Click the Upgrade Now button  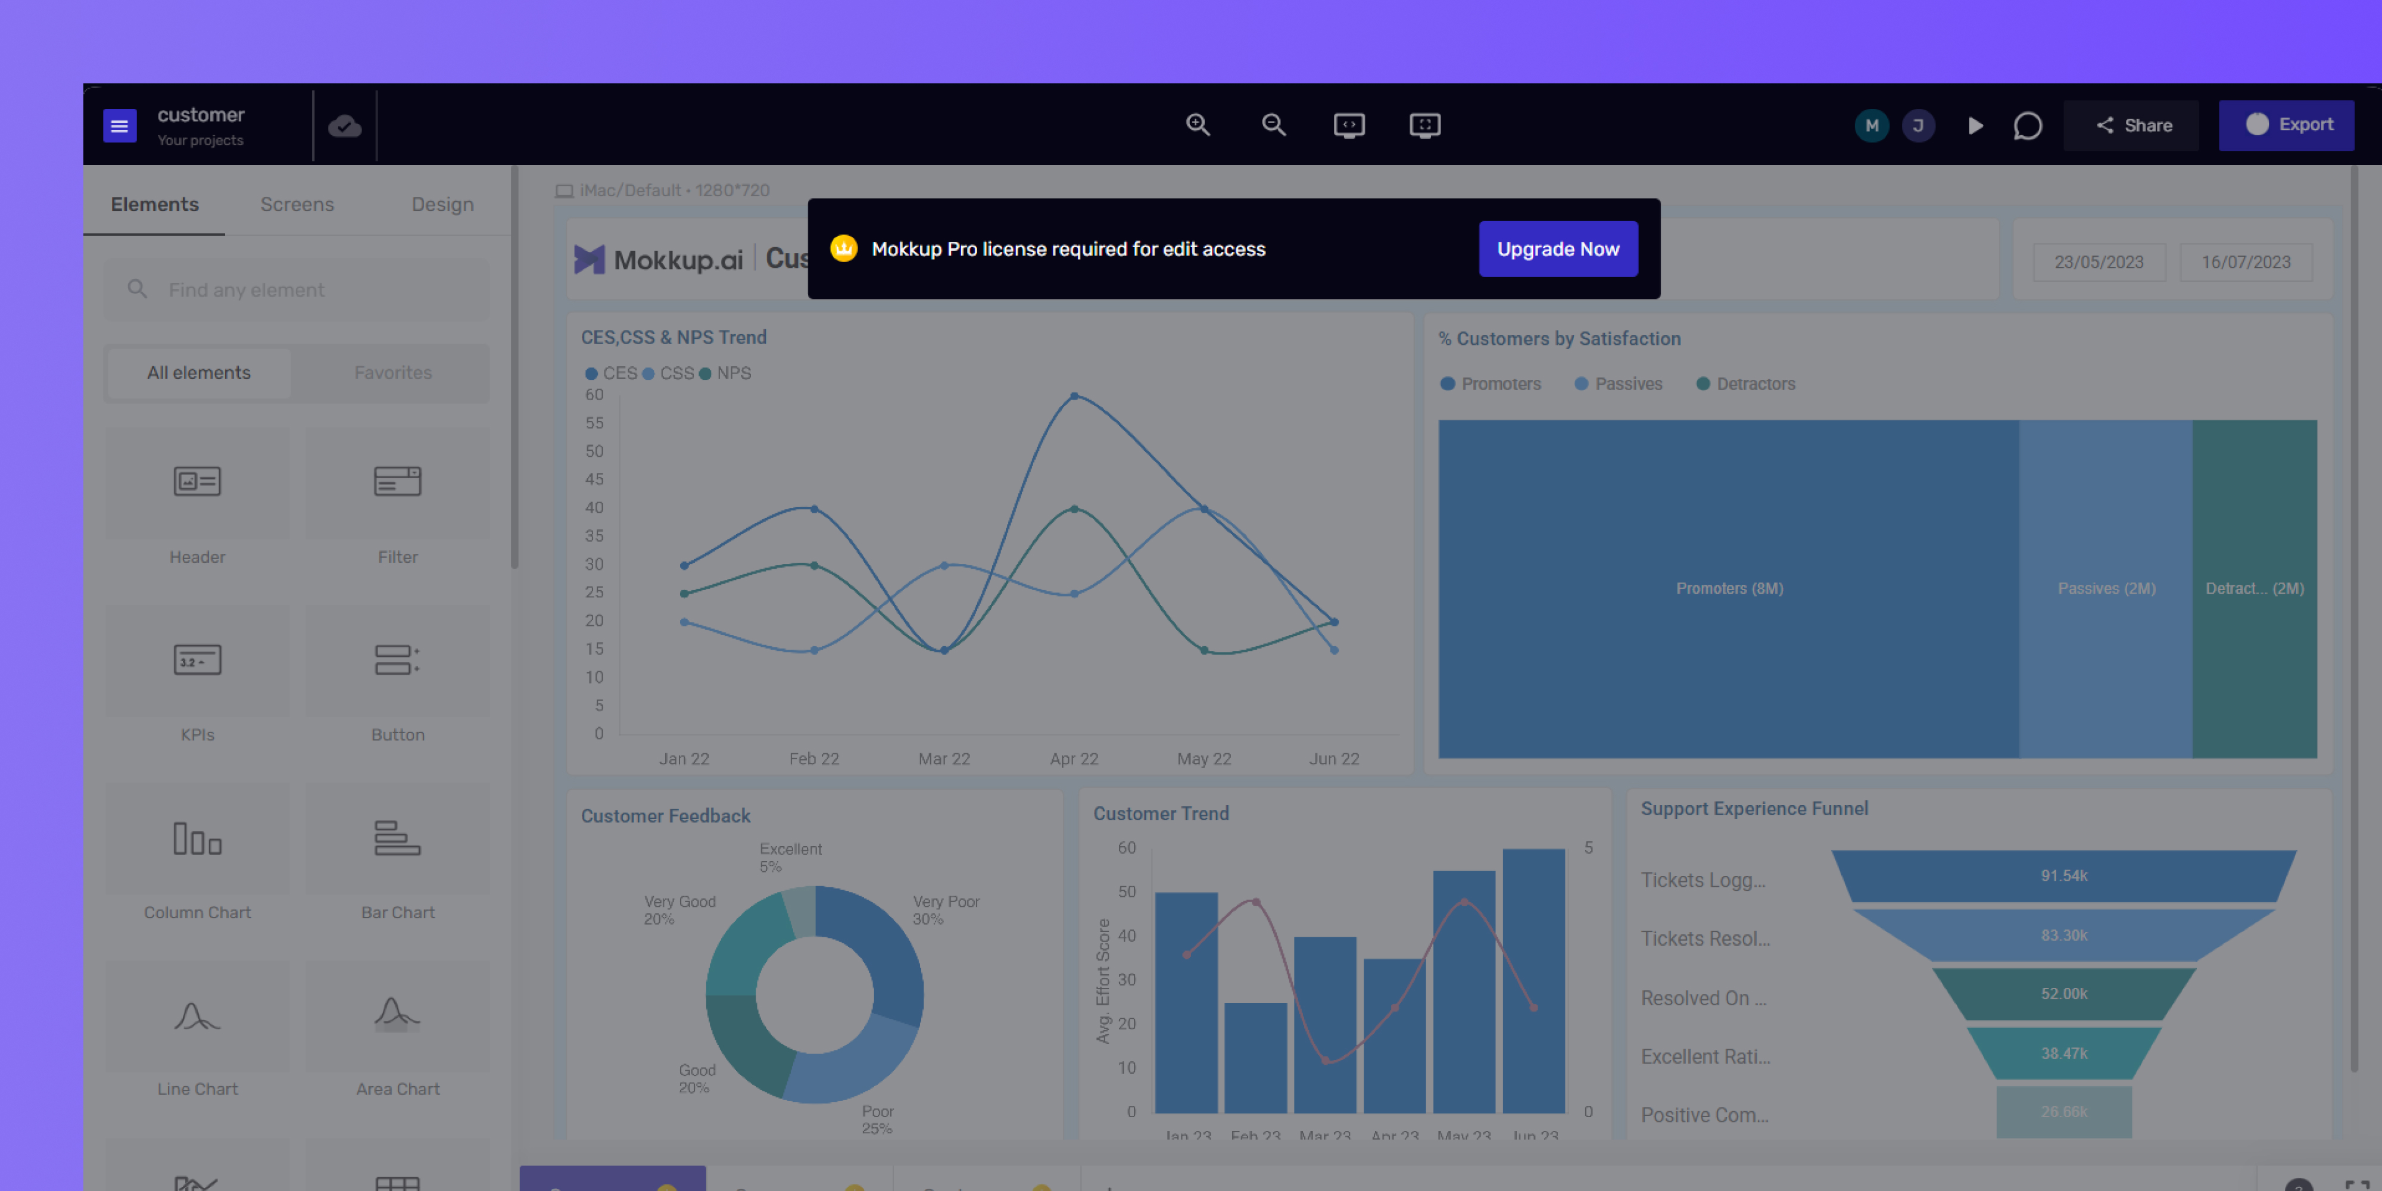coord(1558,249)
